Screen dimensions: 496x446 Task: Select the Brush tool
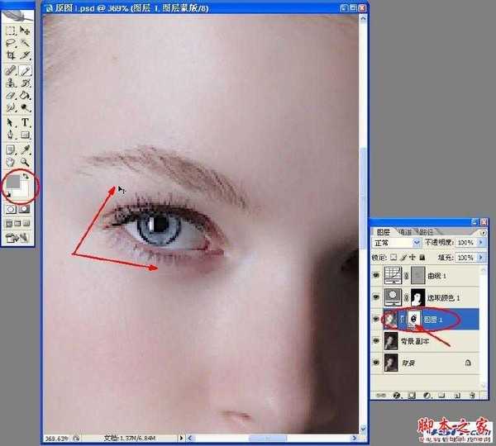pyautogui.click(x=25, y=70)
